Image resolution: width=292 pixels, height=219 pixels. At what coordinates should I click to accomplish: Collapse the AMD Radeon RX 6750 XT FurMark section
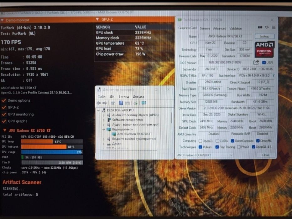5,130
